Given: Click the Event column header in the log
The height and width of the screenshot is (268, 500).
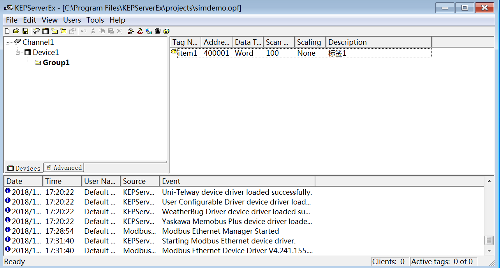Looking at the screenshot, I should pos(237,181).
